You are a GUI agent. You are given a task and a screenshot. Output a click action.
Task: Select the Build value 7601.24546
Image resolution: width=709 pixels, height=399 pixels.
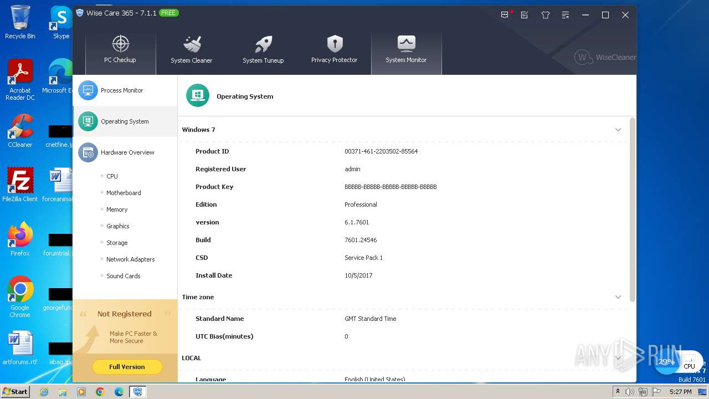[361, 240]
